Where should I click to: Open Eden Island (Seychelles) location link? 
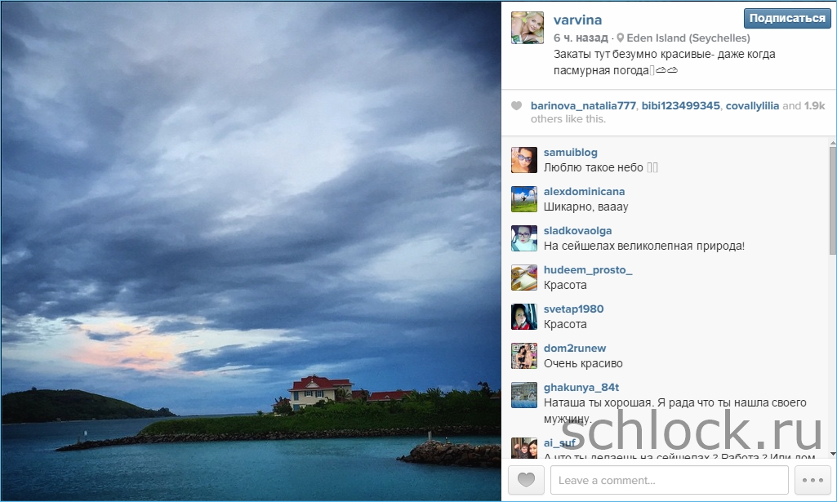pyautogui.click(x=688, y=38)
